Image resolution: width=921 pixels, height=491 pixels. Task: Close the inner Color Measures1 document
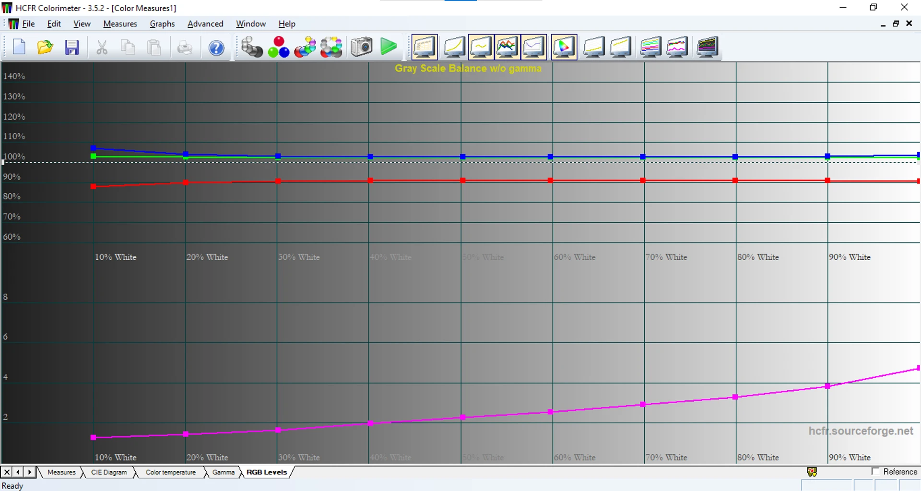909,23
